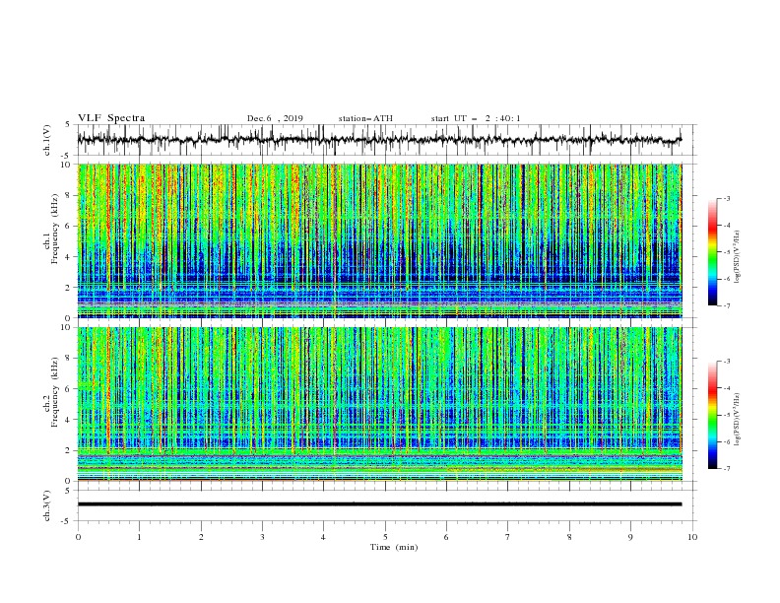Screen dimensions: 780x603
Task: Click the ch.2 colorbar "log(PSD)(V²/Hz)" label
Action: point(737,420)
